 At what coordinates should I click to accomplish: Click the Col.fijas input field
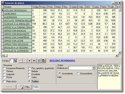(x=11, y=60)
